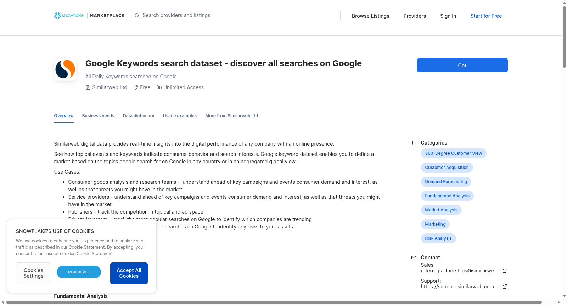Open external link icon for Sales email
This screenshot has width=567, height=305.
(505, 271)
